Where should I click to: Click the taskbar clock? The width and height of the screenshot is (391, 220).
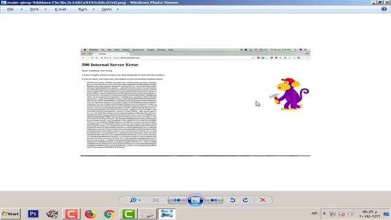tap(370, 214)
